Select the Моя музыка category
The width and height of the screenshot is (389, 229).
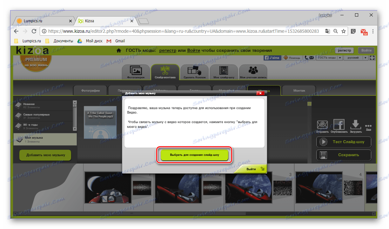tap(45, 139)
